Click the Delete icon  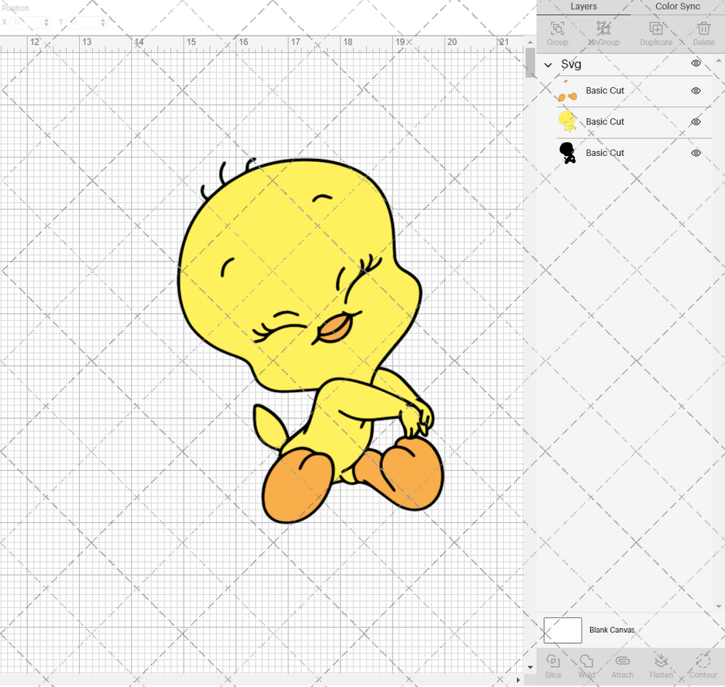tap(703, 33)
